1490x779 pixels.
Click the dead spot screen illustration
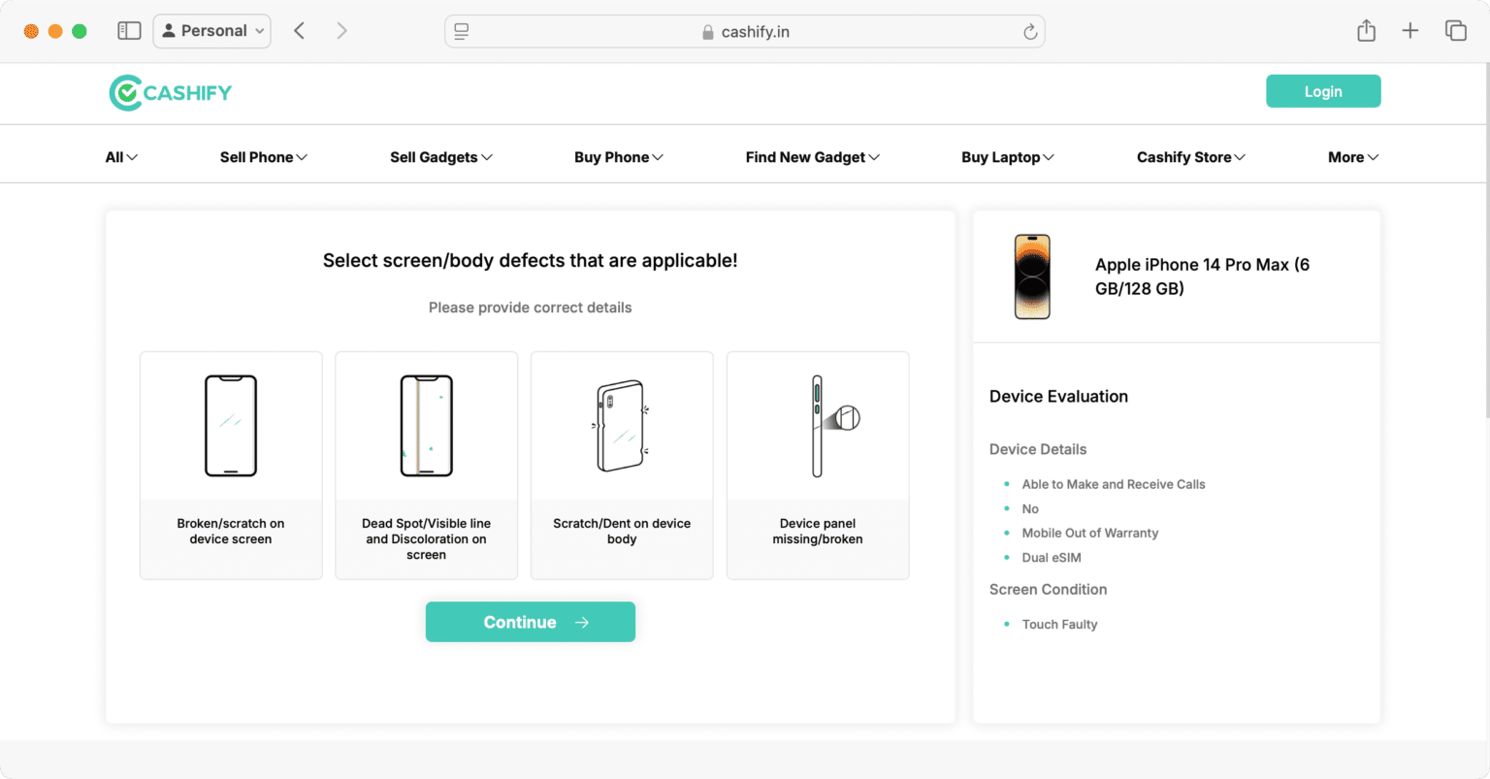427,426
